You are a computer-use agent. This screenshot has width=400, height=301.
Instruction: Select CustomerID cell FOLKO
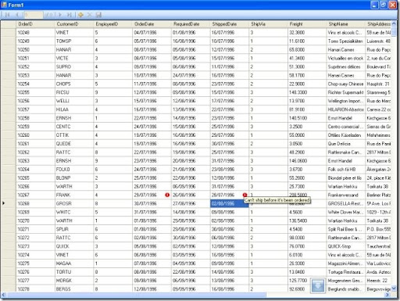coord(74,170)
